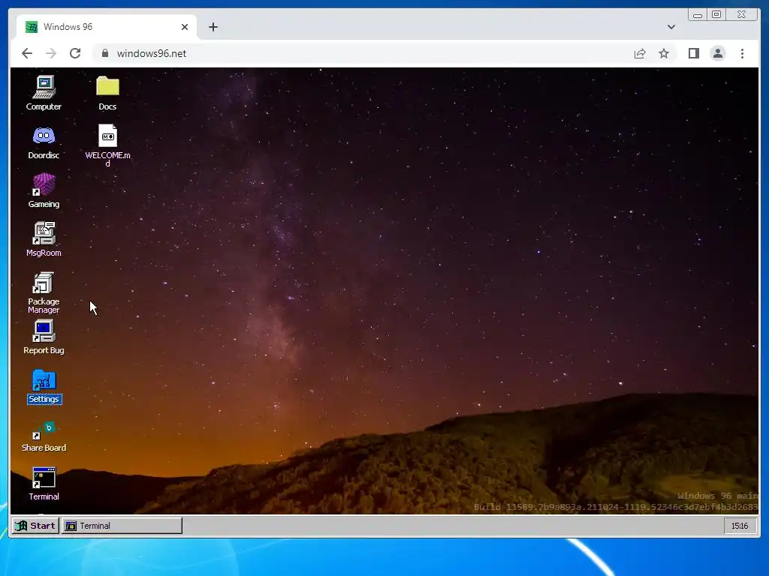This screenshot has width=769, height=576.
Task: Focus the windows96.net address bar
Action: point(362,53)
